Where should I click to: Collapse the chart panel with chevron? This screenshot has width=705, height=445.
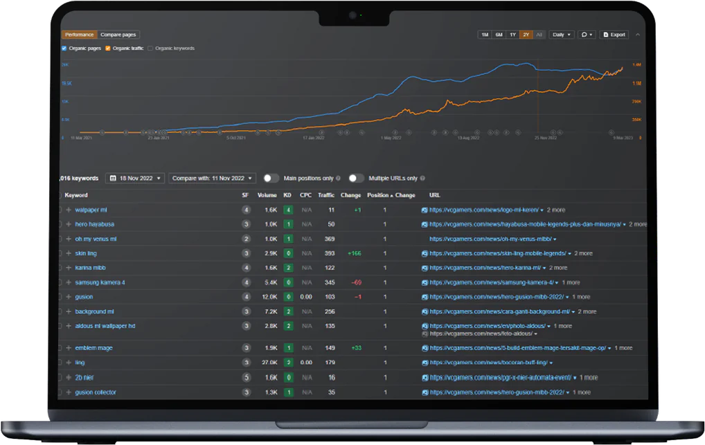tap(638, 35)
